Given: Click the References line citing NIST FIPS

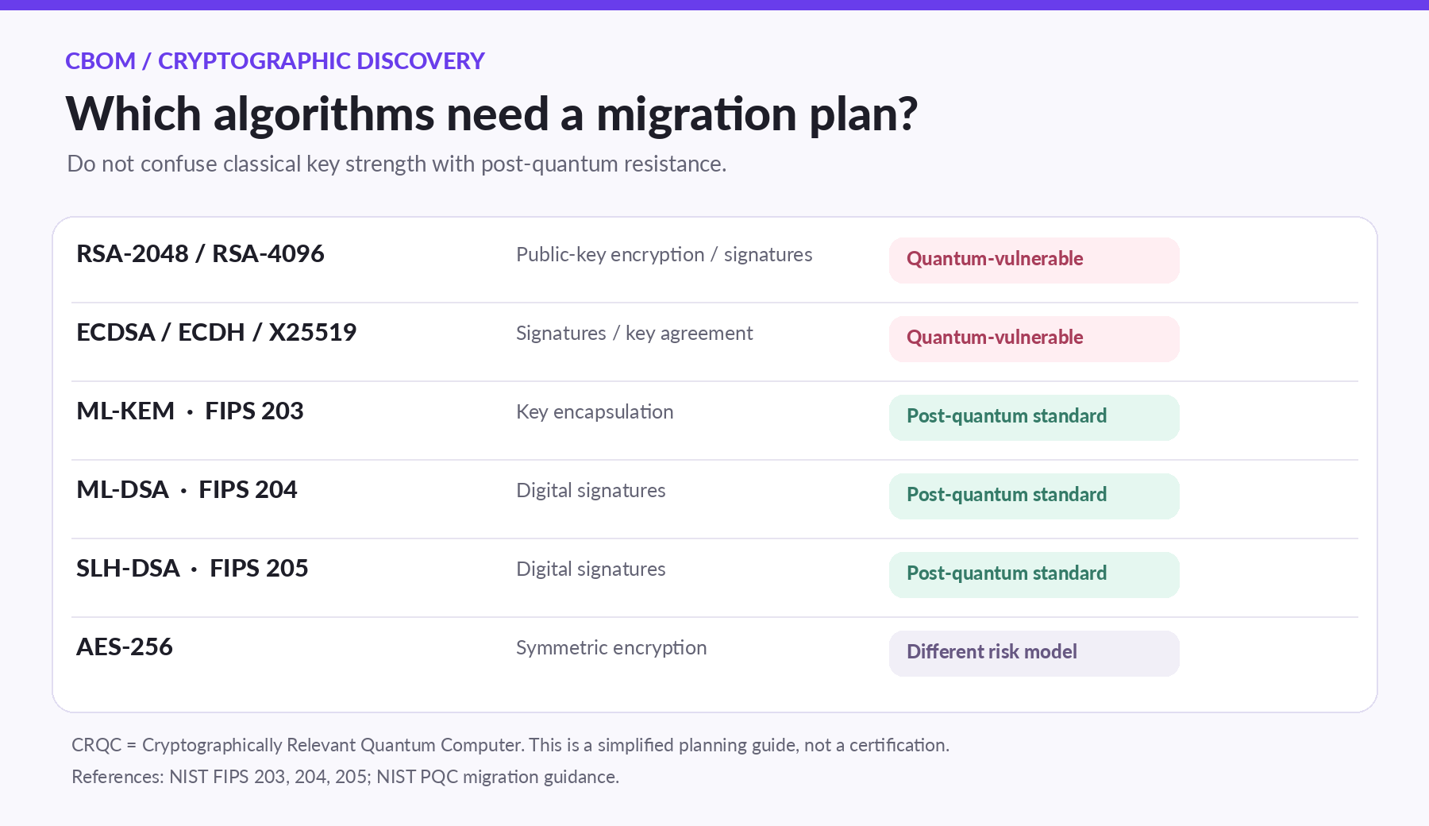Looking at the screenshot, I should tap(345, 777).
